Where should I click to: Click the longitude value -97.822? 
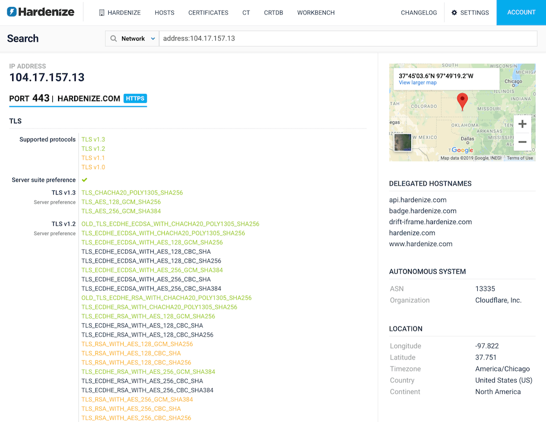(x=487, y=346)
